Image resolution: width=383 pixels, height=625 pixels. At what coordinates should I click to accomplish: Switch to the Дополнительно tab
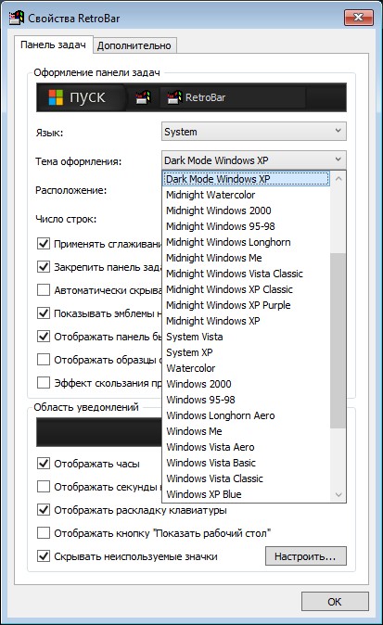[x=134, y=45]
